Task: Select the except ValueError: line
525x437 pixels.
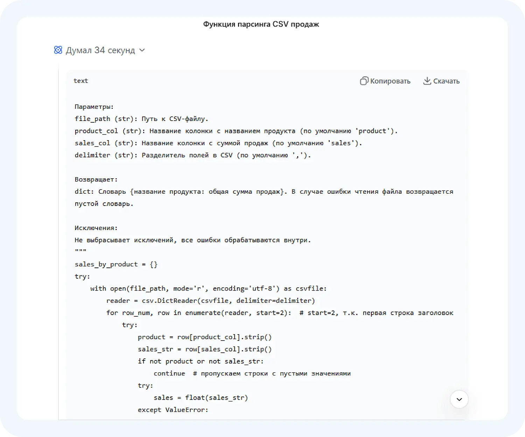Action: (x=173, y=410)
